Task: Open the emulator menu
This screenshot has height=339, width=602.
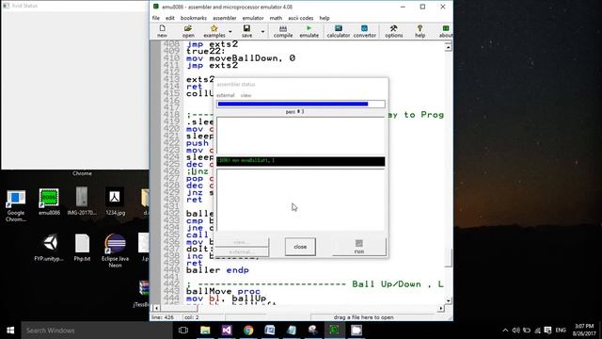Action: coord(253,18)
